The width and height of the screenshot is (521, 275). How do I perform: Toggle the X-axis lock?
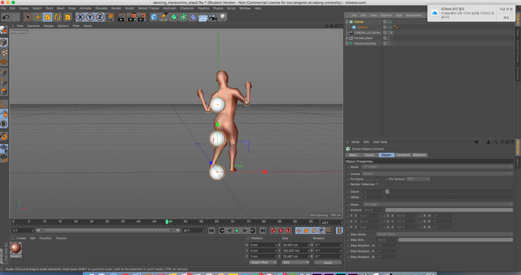80,17
